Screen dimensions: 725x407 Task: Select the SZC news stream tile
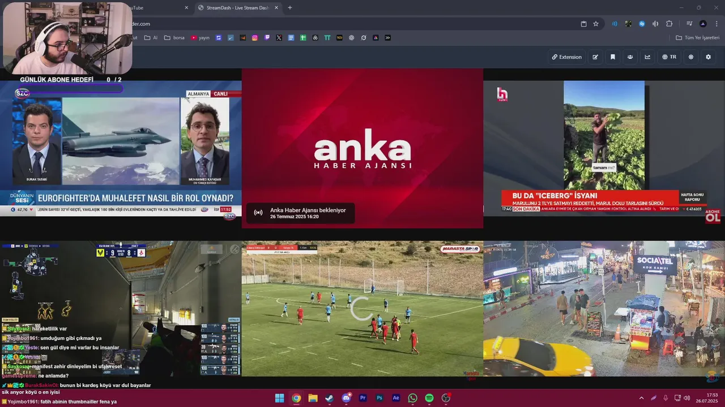click(x=121, y=149)
